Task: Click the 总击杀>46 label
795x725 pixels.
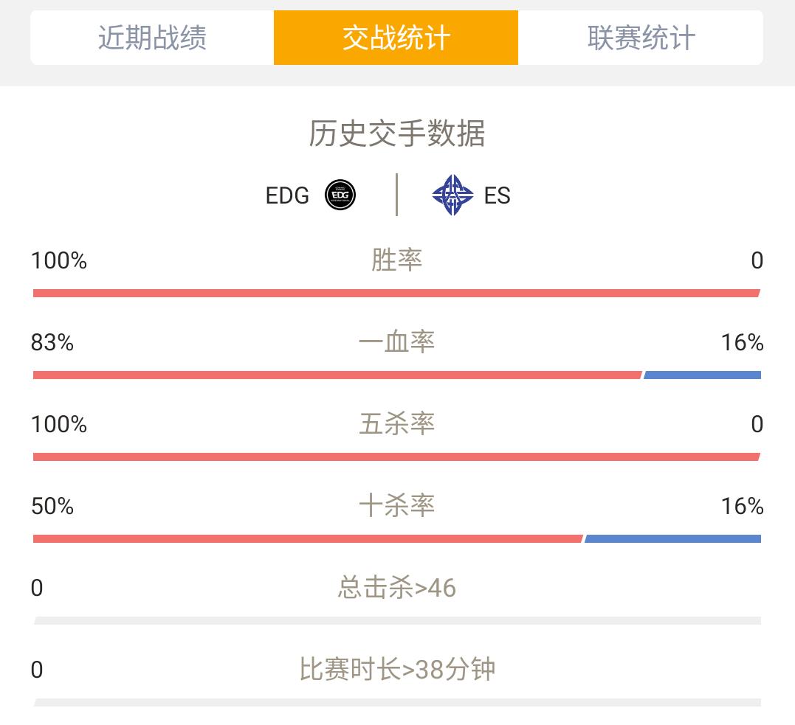Action: tap(397, 588)
